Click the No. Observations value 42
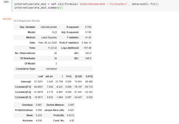Image resolution: width=179 pixels, height=124 pixels. tap(55, 53)
